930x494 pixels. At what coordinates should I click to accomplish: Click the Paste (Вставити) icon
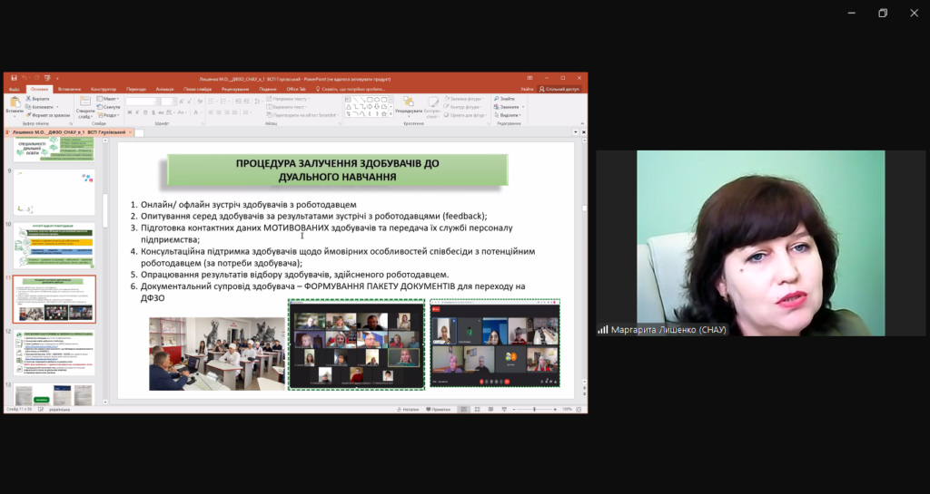click(x=14, y=102)
